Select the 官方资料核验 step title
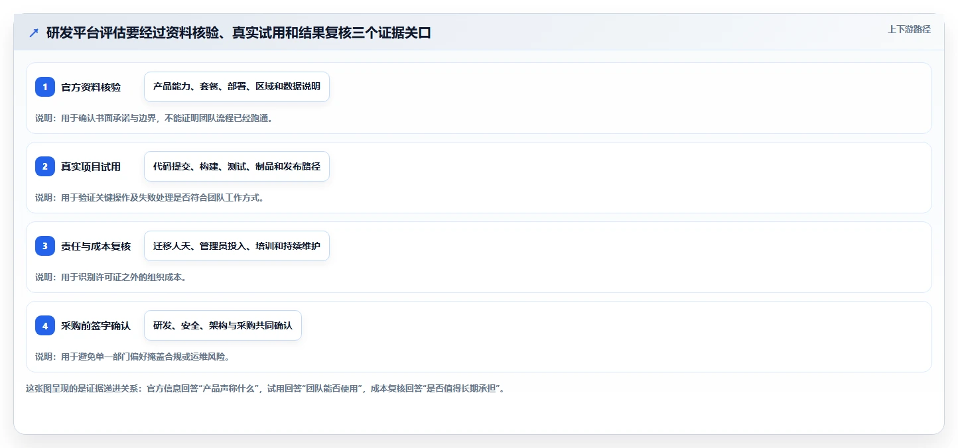Image resolution: width=958 pixels, height=448 pixels. coord(91,87)
